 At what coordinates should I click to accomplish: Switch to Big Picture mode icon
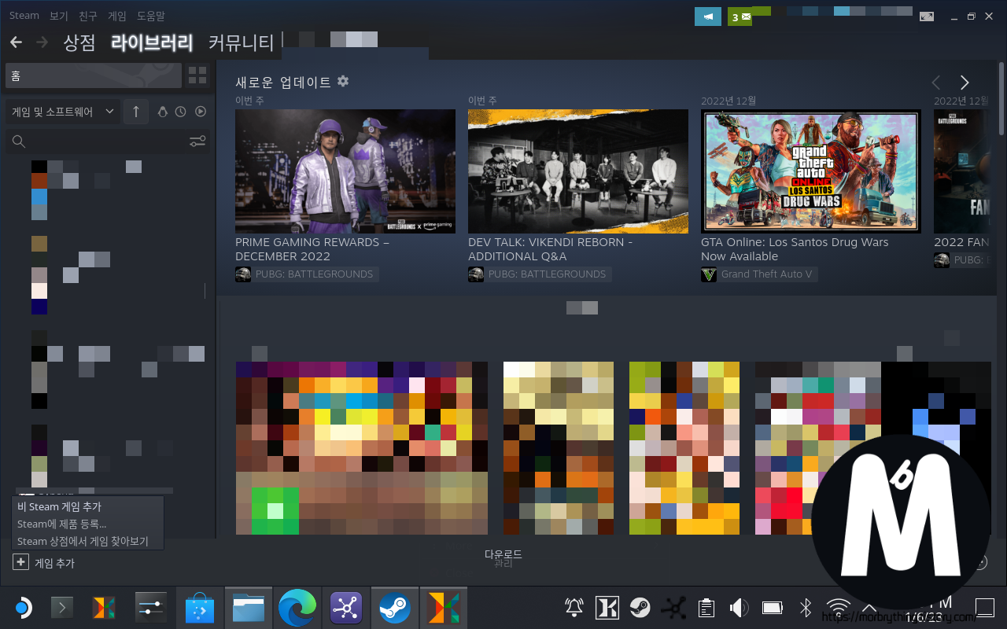[927, 17]
